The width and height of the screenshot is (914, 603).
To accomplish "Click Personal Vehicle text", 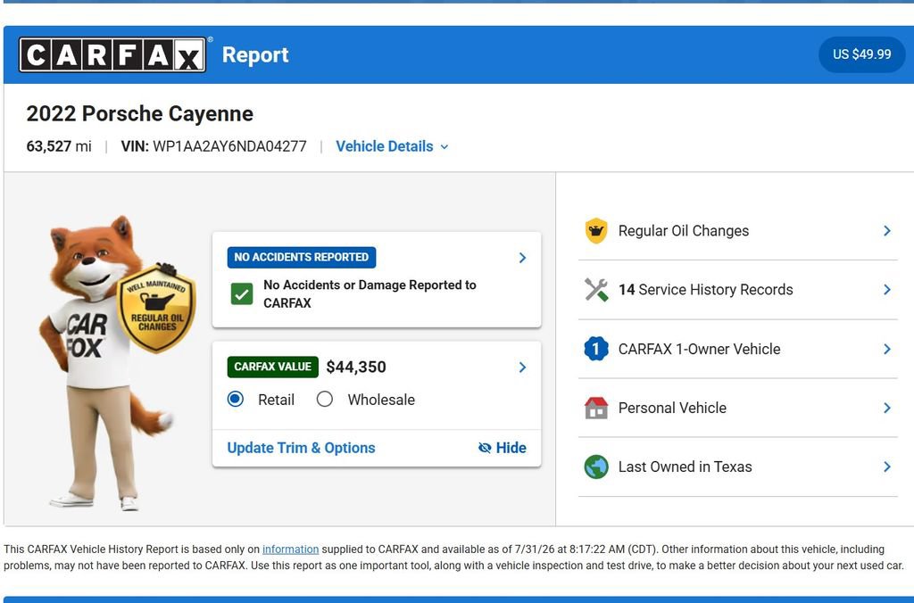I will pyautogui.click(x=672, y=408).
